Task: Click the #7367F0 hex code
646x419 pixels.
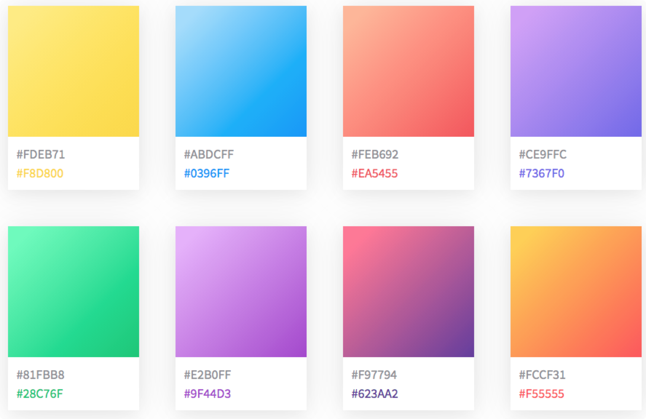Action: click(x=541, y=173)
